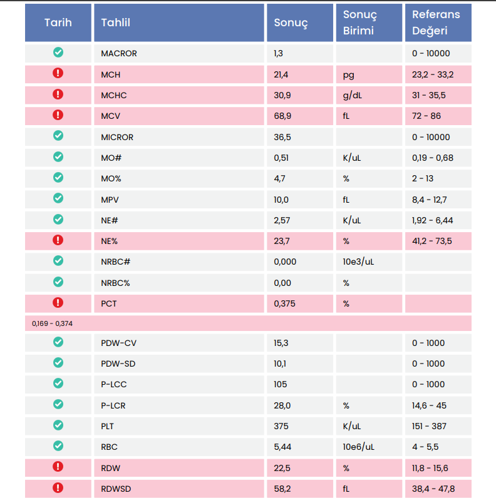The height and width of the screenshot is (498, 496).
Task: Click the red alert icon for RDW
Action: (58, 467)
